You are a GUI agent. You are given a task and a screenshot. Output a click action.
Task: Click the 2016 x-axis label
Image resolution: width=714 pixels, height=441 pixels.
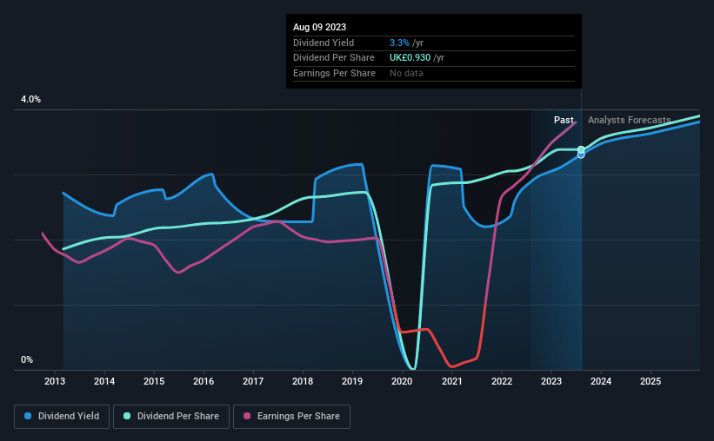coord(204,381)
